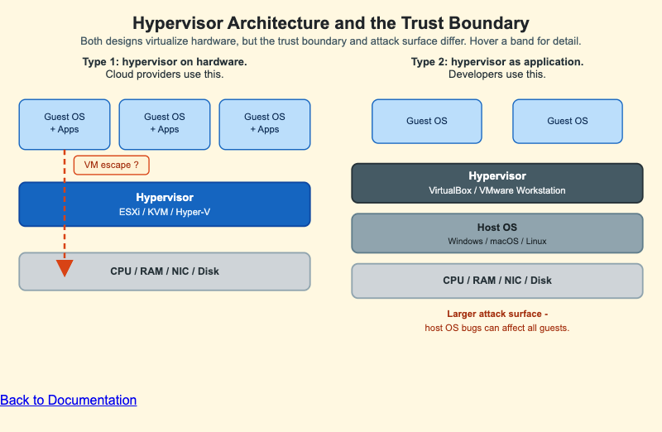Click the Host OS Windows/macOS/Linux band

point(497,233)
